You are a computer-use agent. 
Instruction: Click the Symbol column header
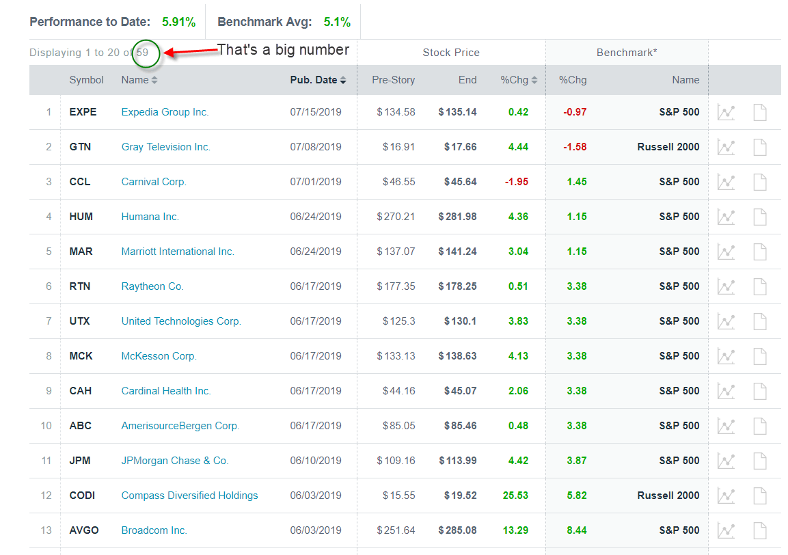[x=86, y=80]
